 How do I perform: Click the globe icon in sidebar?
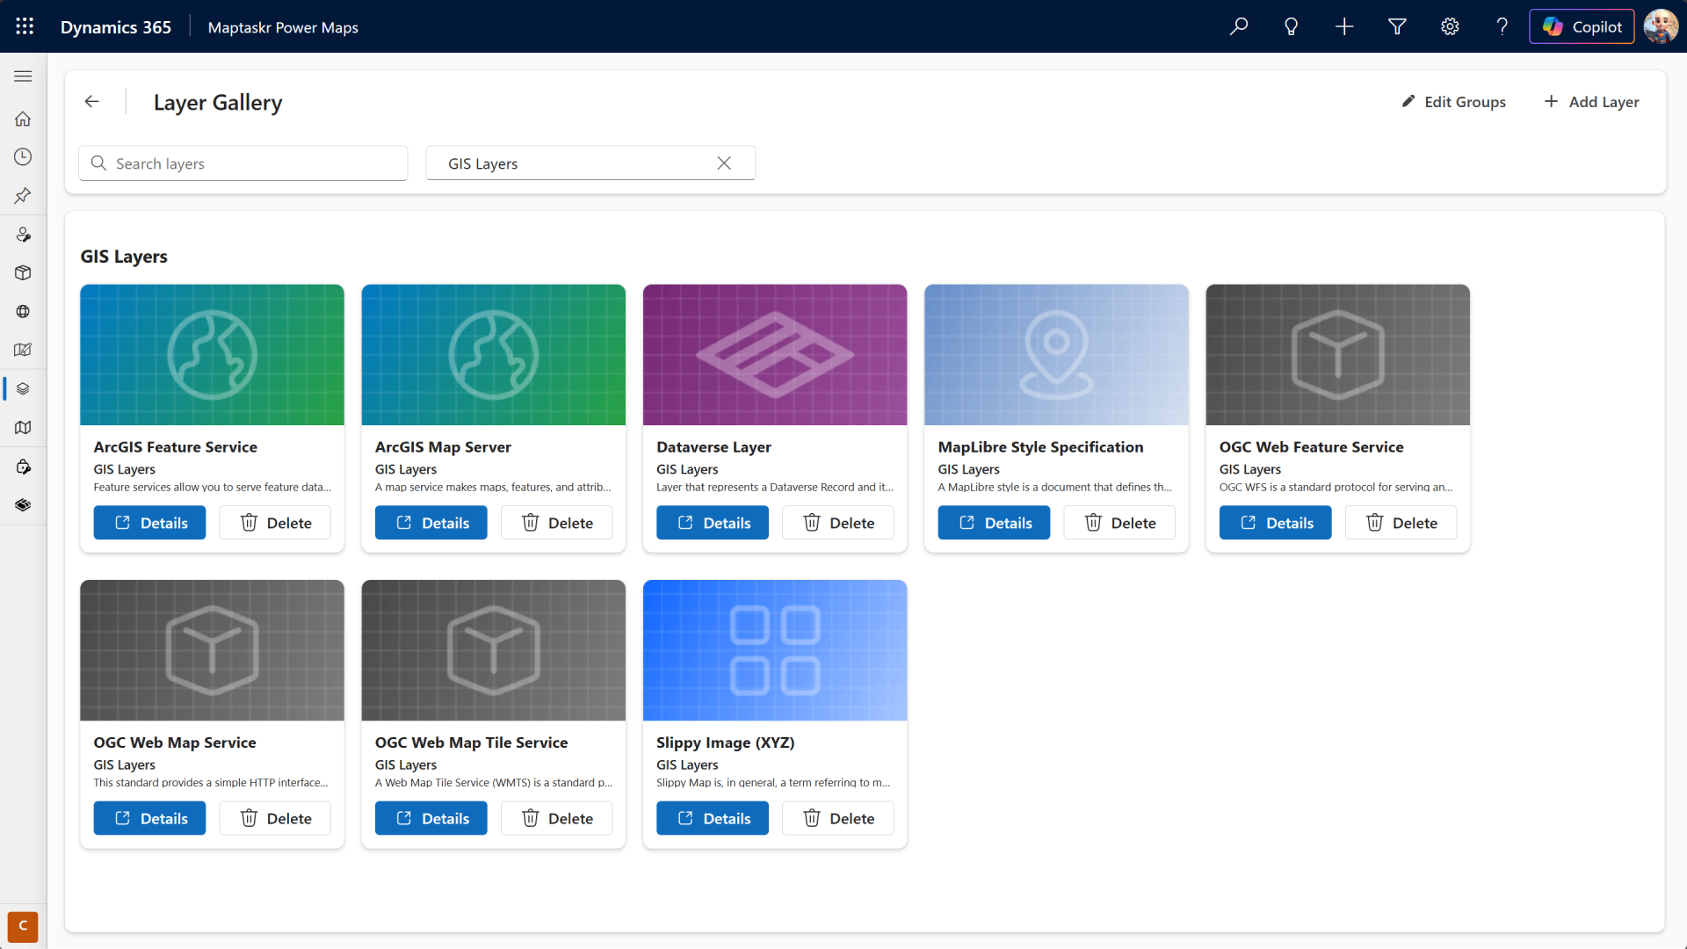pyautogui.click(x=23, y=311)
